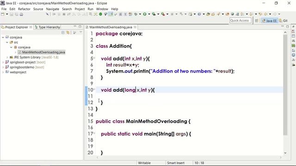Image resolution: width=296 pixels, height=166 pixels.
Task: Click the green Run button in toolbar
Action: point(145,14)
